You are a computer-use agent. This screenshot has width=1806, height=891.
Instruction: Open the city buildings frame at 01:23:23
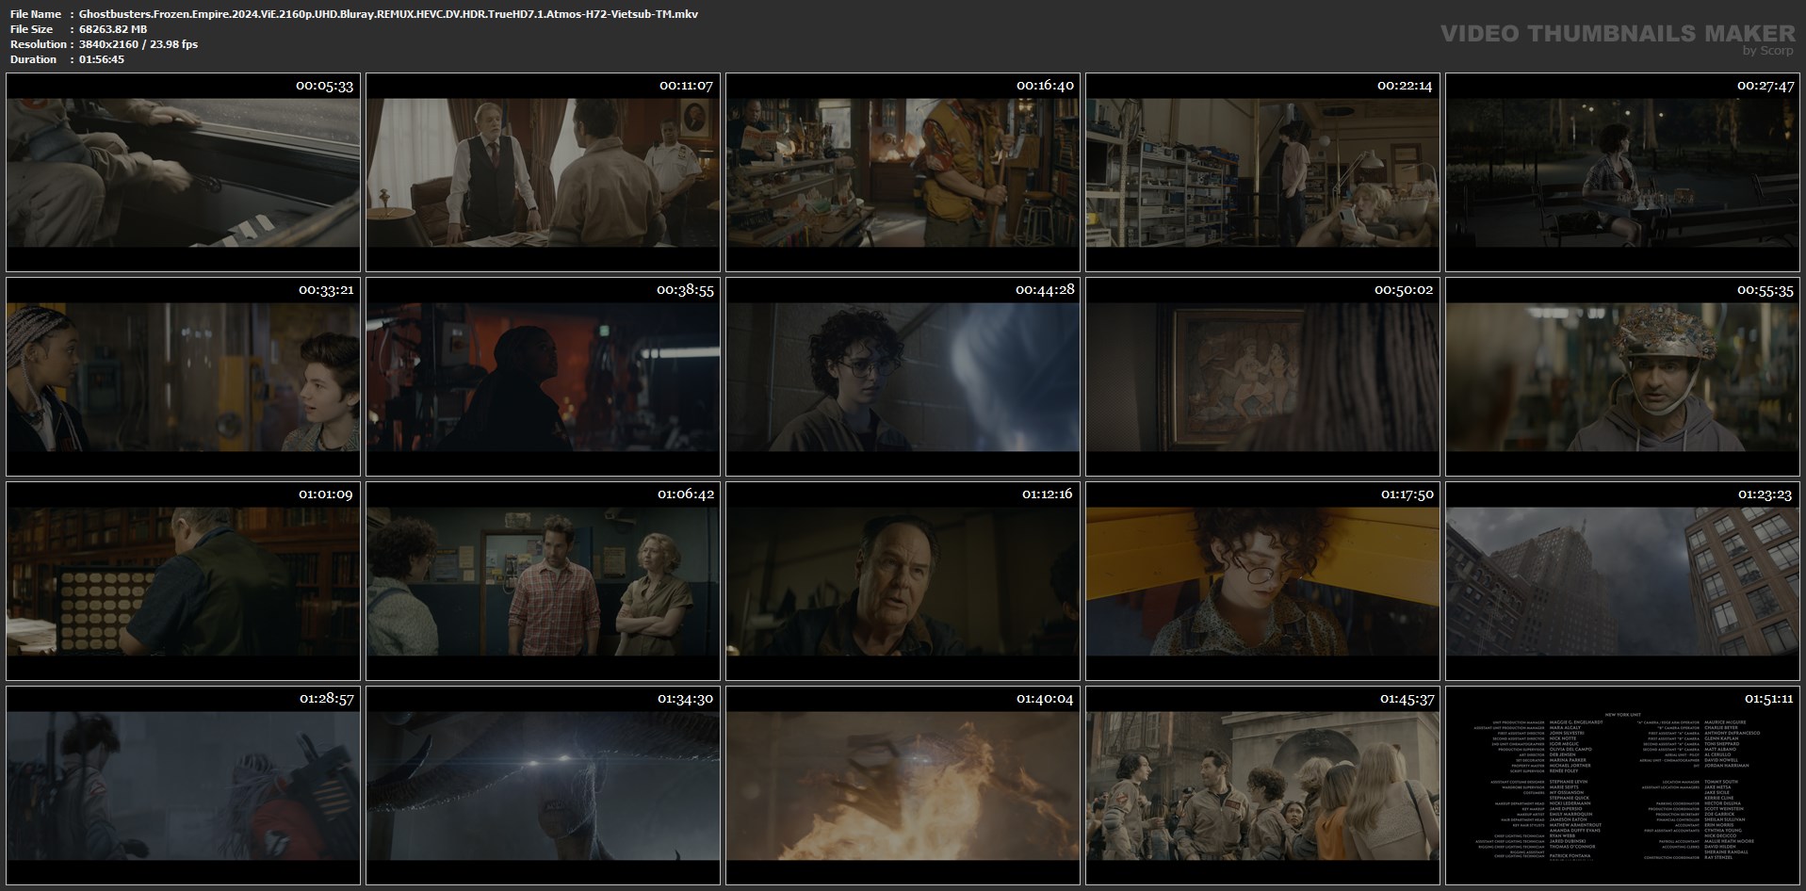[1622, 581]
